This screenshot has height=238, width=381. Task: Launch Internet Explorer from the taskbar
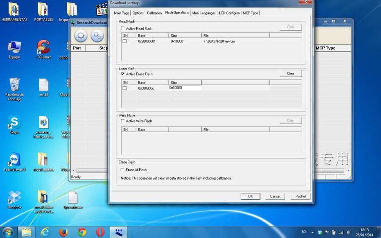point(45,232)
